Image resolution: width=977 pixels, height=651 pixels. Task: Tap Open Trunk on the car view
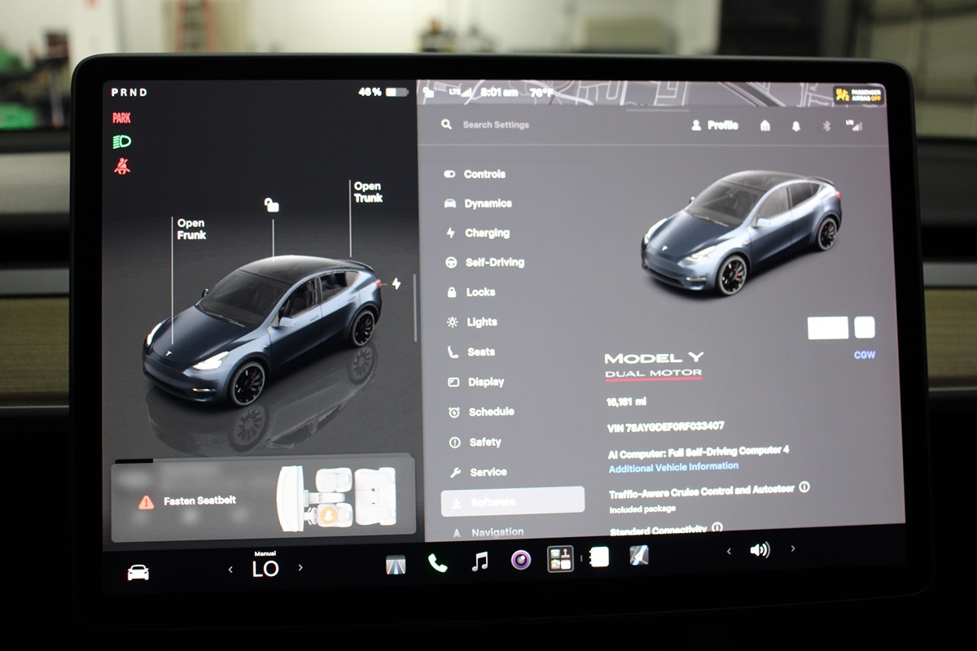click(368, 192)
